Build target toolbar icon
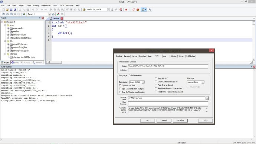Viewport: 256px width, 144px height. (x=7, y=14)
